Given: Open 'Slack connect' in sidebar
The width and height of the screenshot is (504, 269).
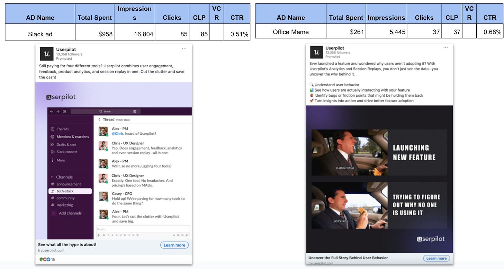Looking at the screenshot, I should tap(64, 152).
